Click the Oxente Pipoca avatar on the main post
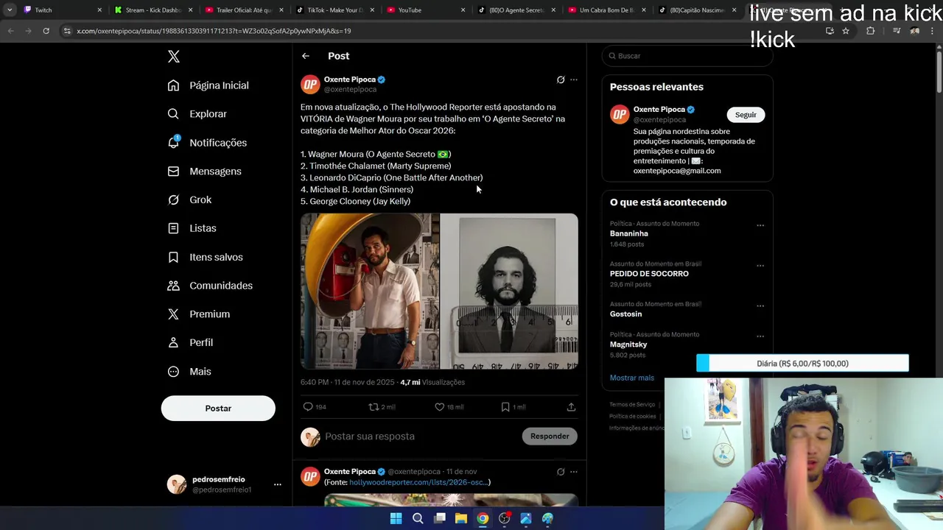This screenshot has width=943, height=530. coord(310,85)
